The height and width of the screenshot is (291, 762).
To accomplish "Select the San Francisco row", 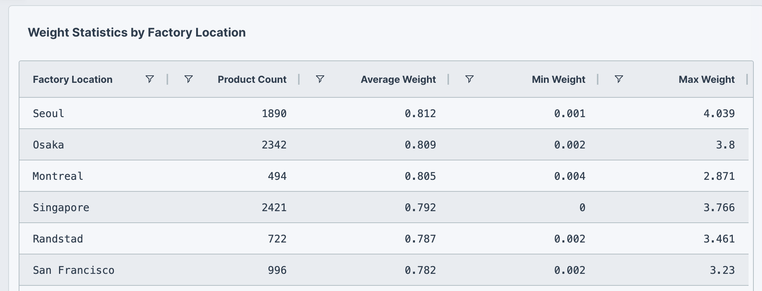I will coord(73,270).
